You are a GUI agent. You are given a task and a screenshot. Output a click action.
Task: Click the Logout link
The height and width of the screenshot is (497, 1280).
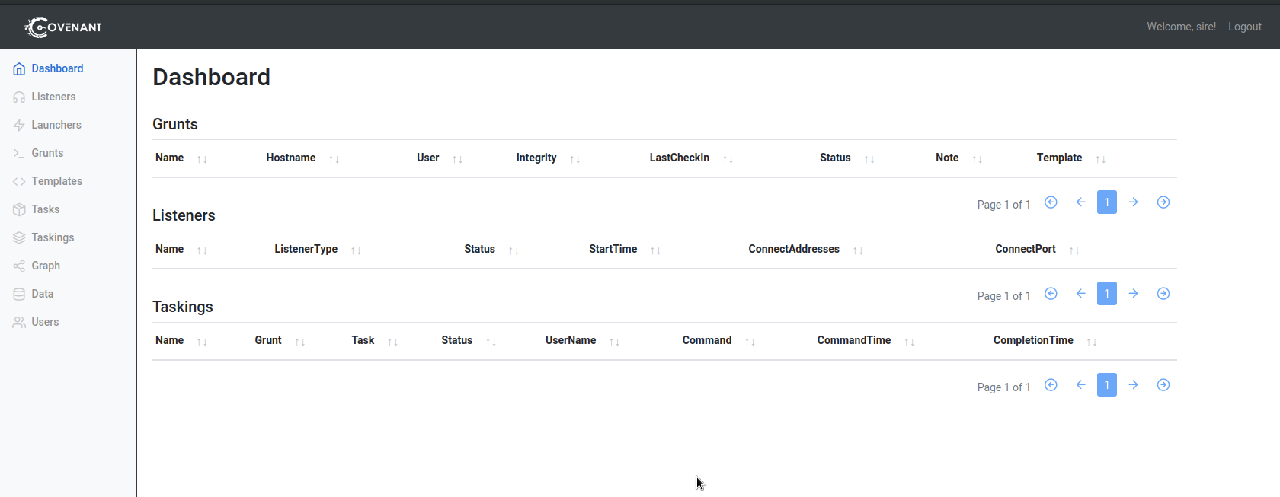pos(1245,27)
